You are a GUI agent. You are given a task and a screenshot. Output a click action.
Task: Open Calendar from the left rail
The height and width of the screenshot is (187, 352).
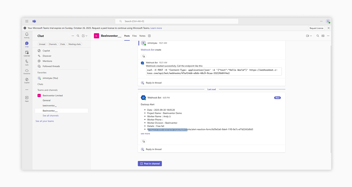(x=27, y=53)
